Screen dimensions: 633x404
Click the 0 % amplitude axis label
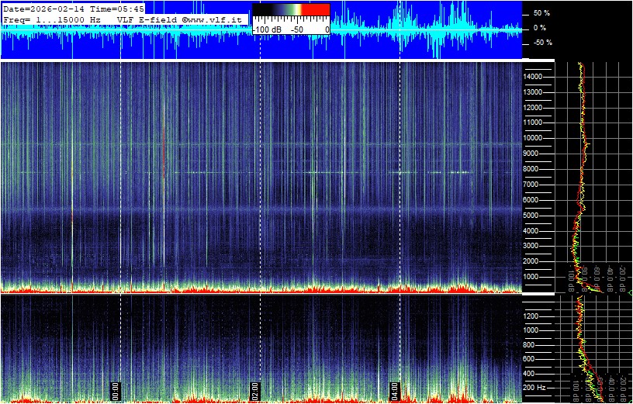(541, 28)
